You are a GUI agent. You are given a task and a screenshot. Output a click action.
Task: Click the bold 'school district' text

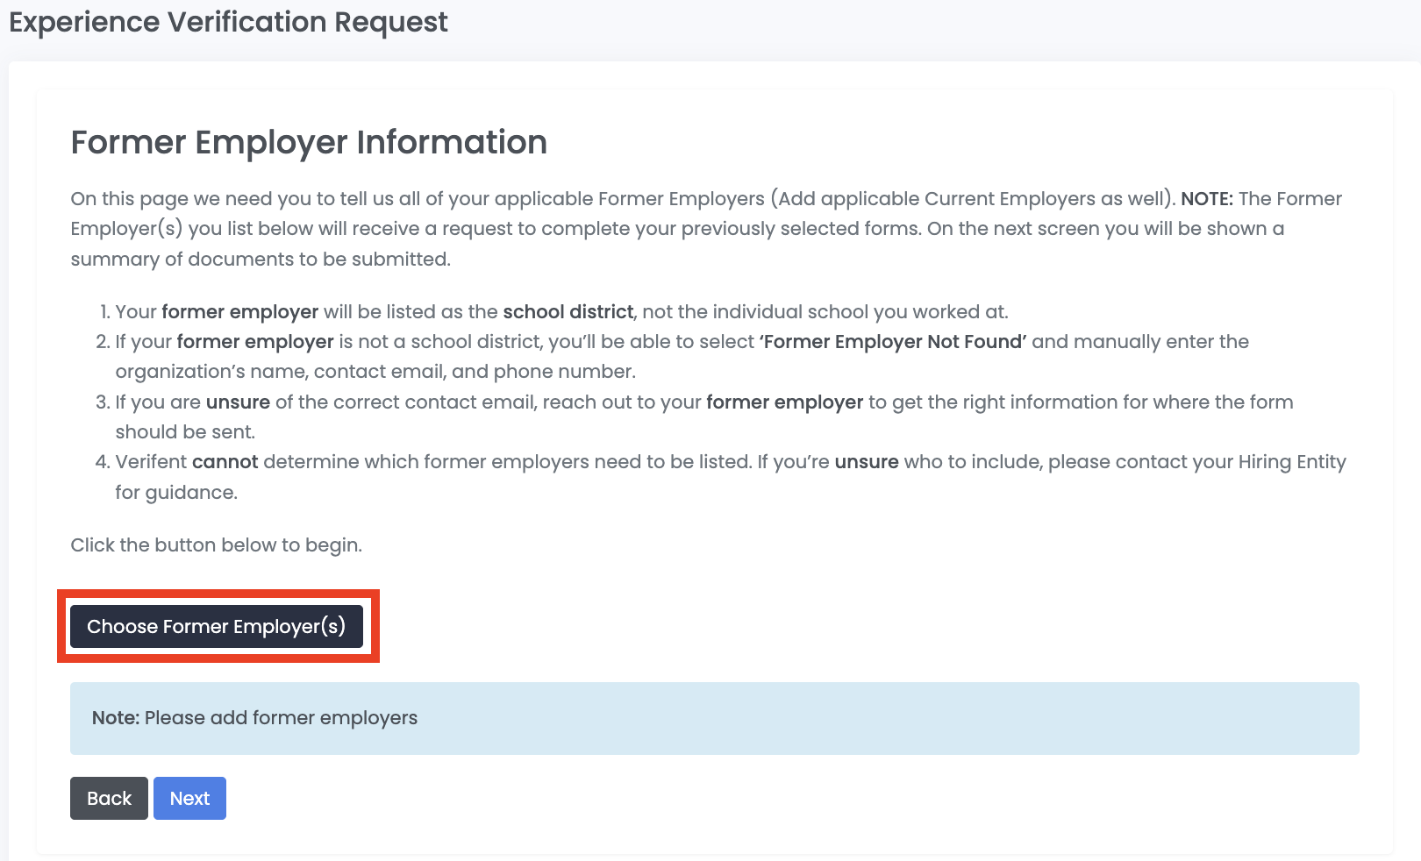pos(568,312)
